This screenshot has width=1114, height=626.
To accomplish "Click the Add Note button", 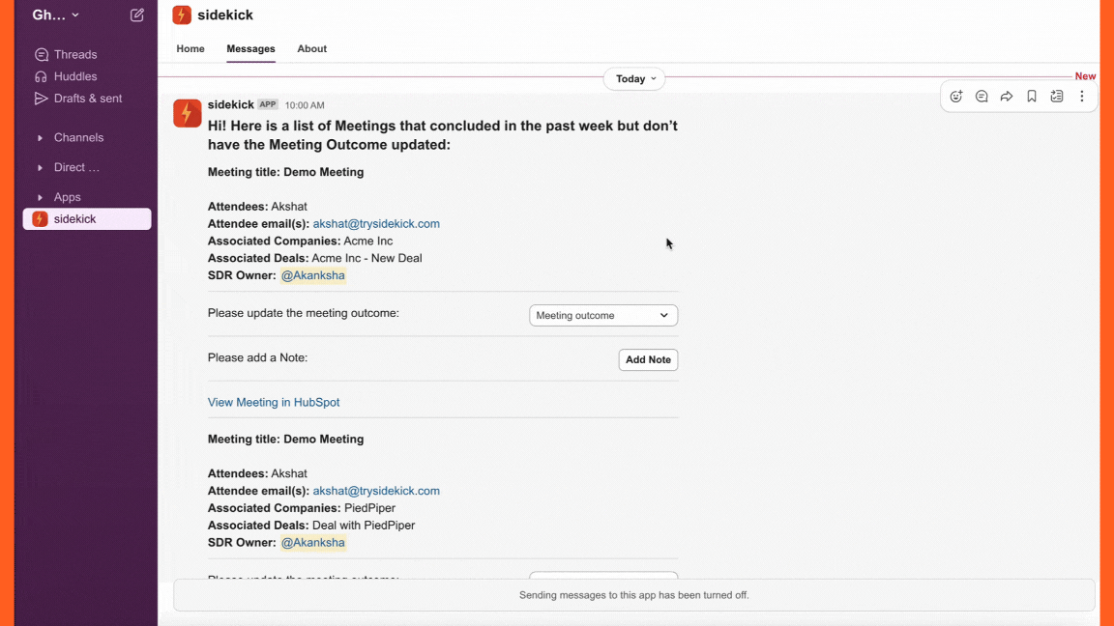I will 648,359.
